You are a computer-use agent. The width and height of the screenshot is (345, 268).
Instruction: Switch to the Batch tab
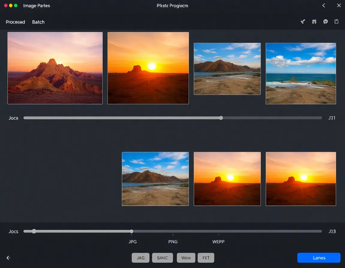[x=38, y=22]
